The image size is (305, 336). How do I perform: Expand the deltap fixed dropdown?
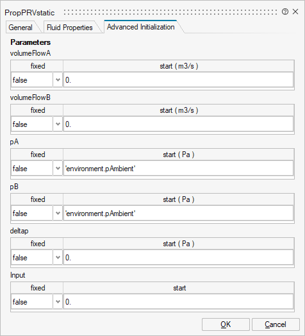pyautogui.click(x=58, y=257)
